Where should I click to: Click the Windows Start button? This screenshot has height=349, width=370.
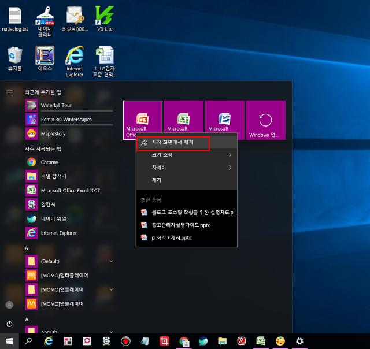[9, 341]
